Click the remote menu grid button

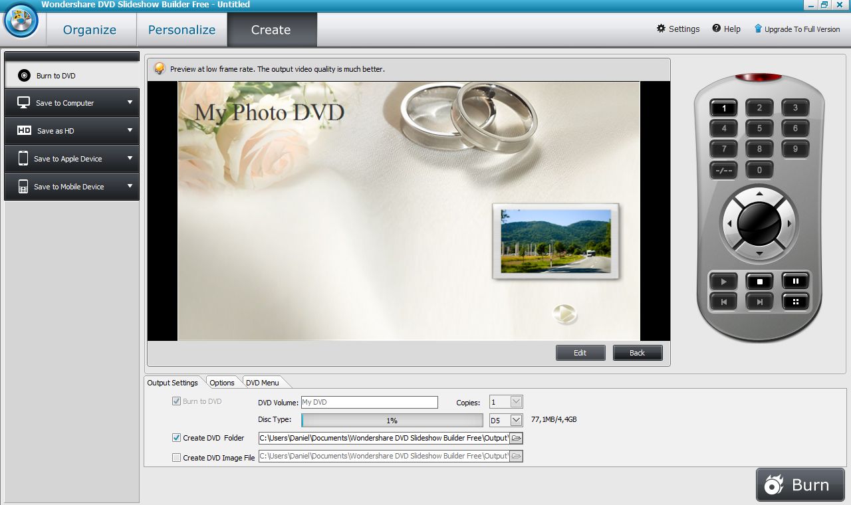pos(795,302)
